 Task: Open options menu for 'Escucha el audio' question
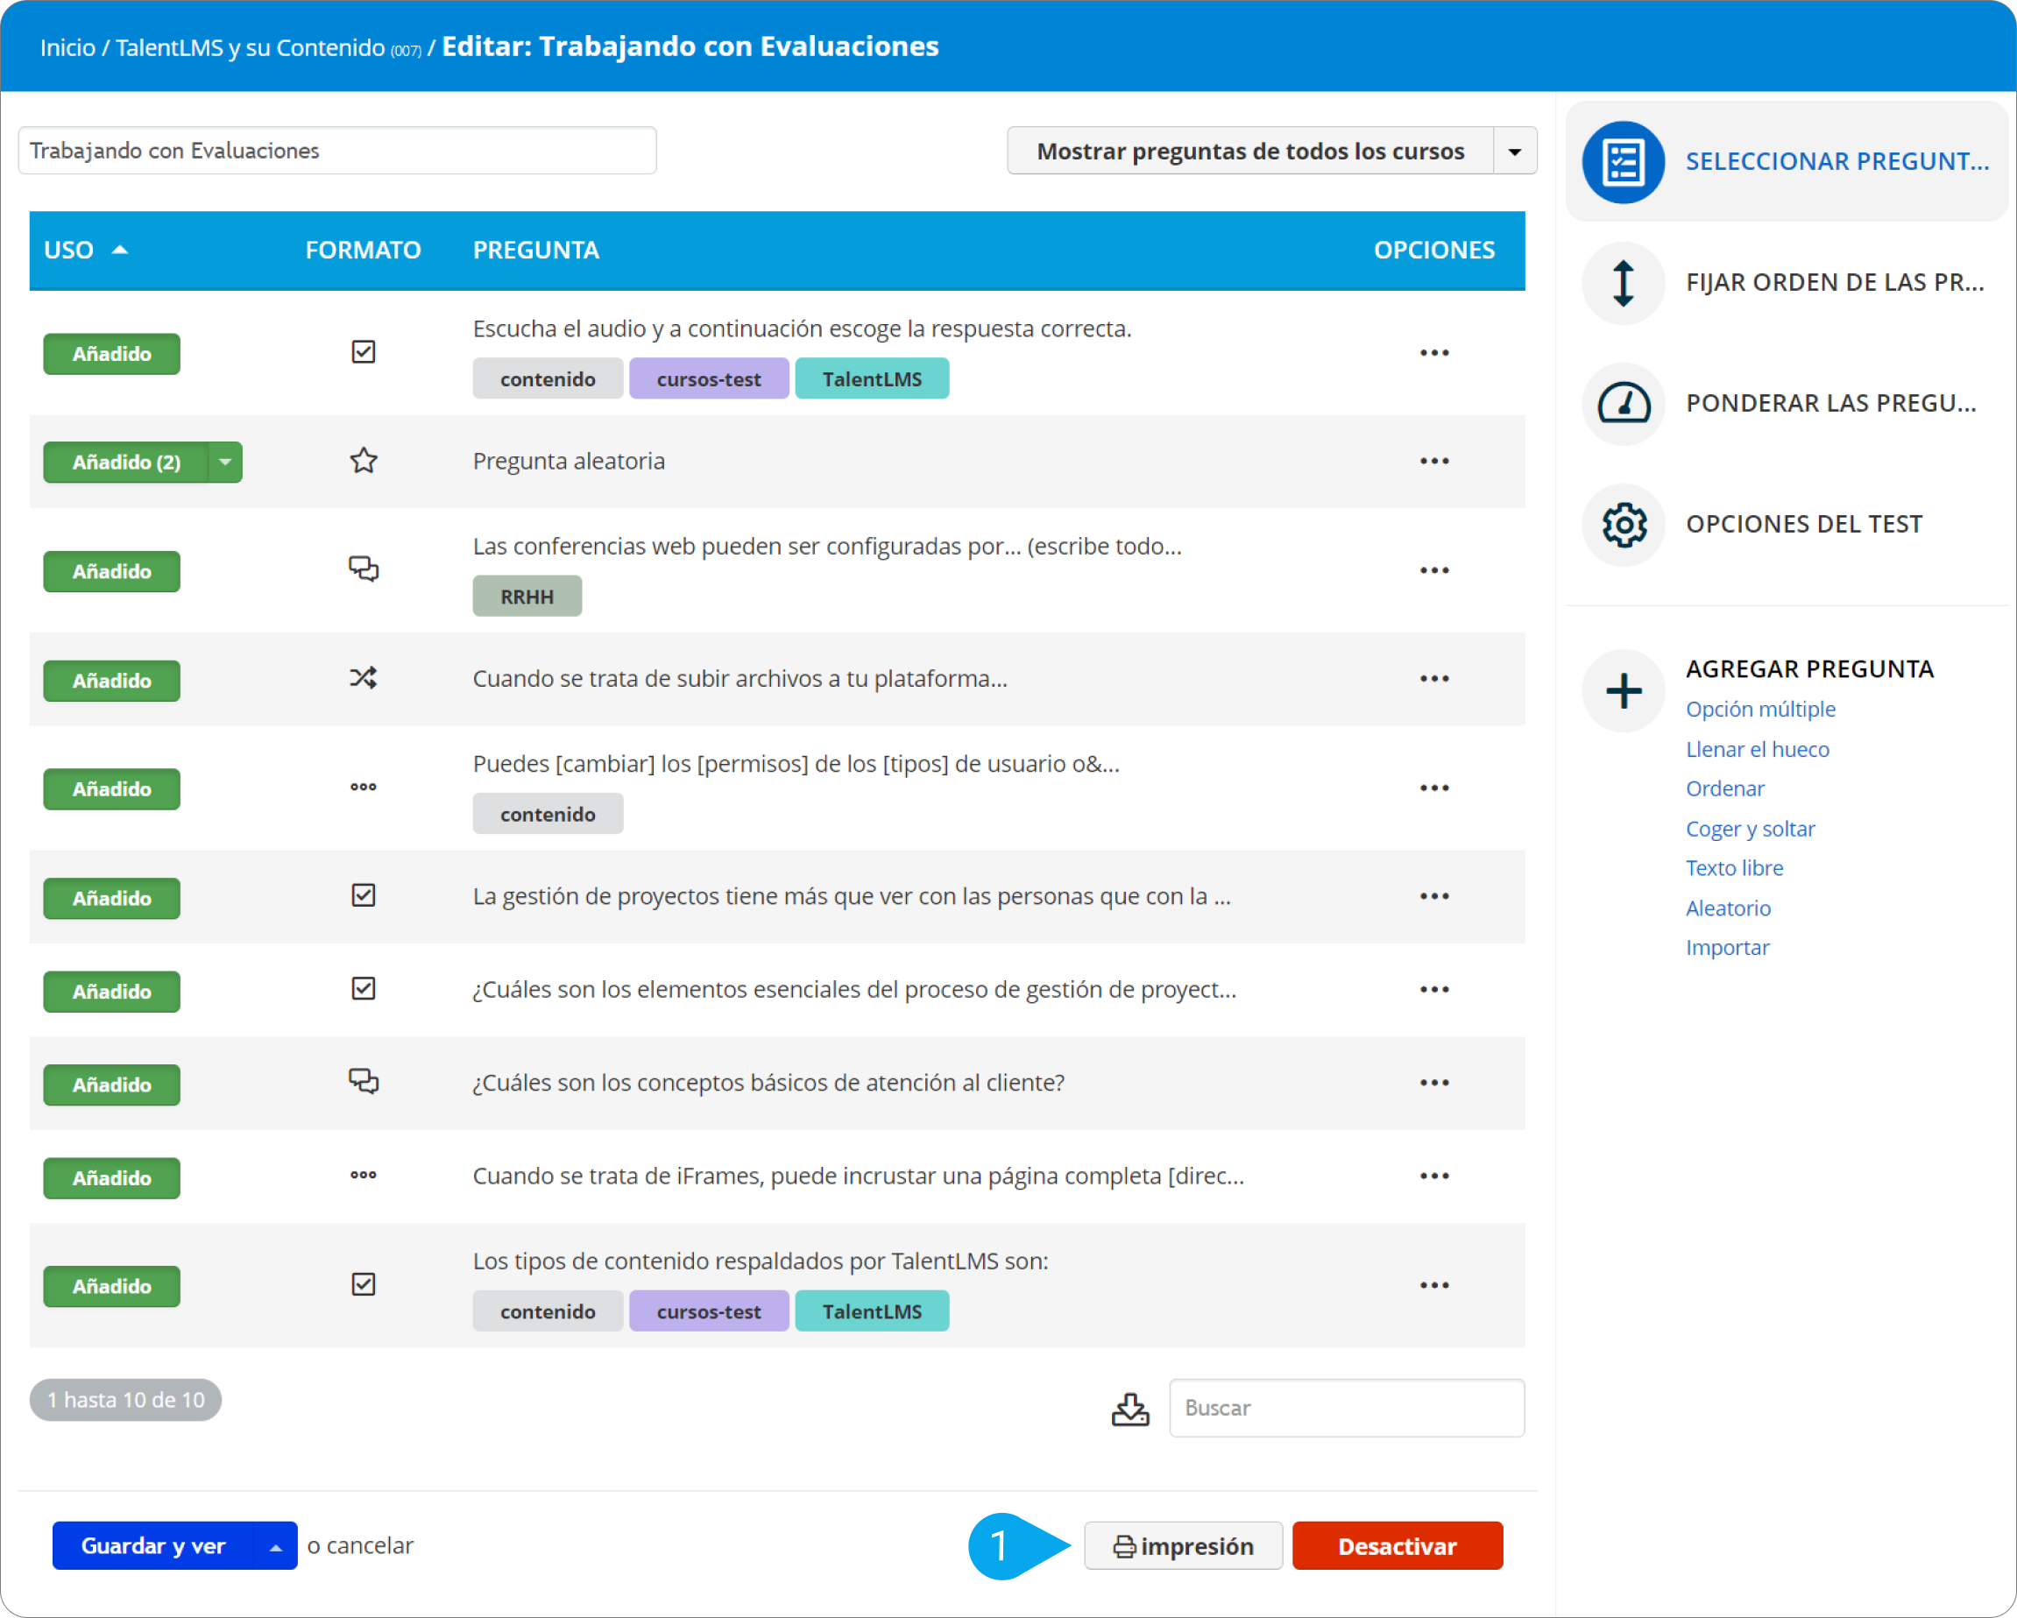click(x=1433, y=354)
